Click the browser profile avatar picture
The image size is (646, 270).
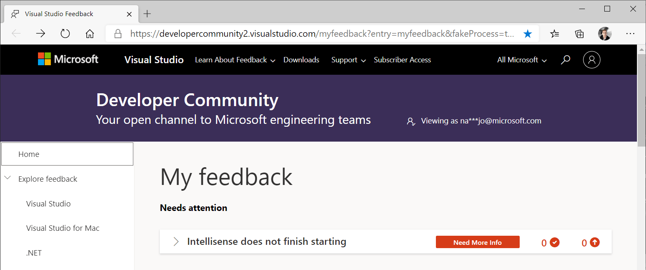[x=605, y=33]
